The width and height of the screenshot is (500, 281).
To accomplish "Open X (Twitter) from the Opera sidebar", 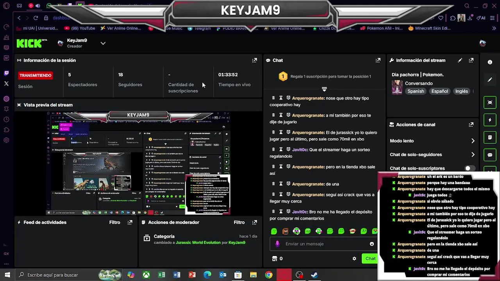I will (x=6, y=84).
